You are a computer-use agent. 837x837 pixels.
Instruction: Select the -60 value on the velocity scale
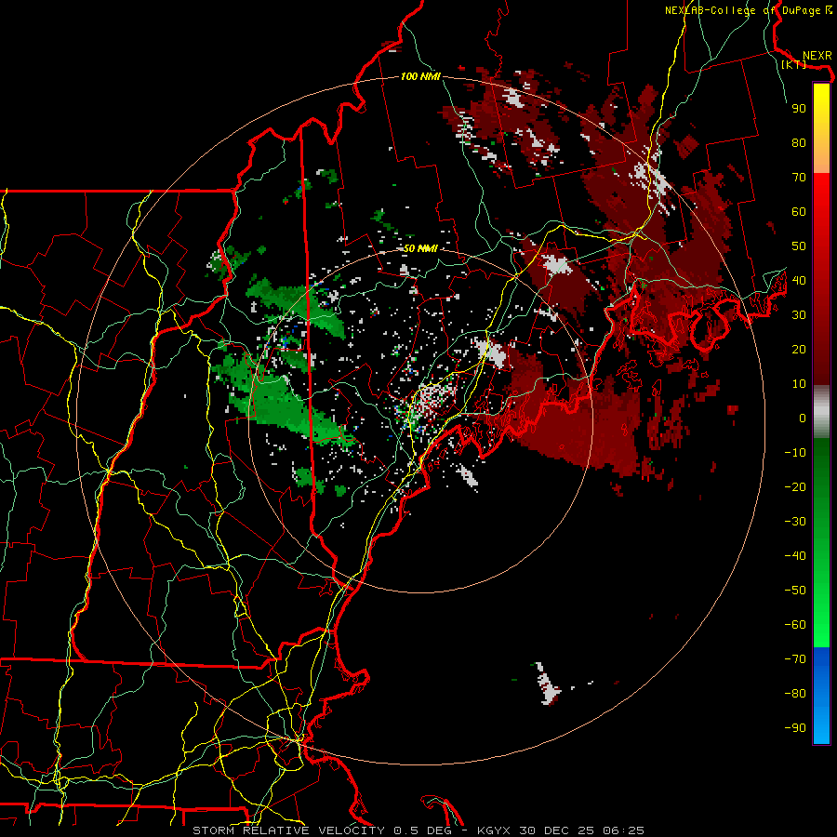pyautogui.click(x=795, y=625)
